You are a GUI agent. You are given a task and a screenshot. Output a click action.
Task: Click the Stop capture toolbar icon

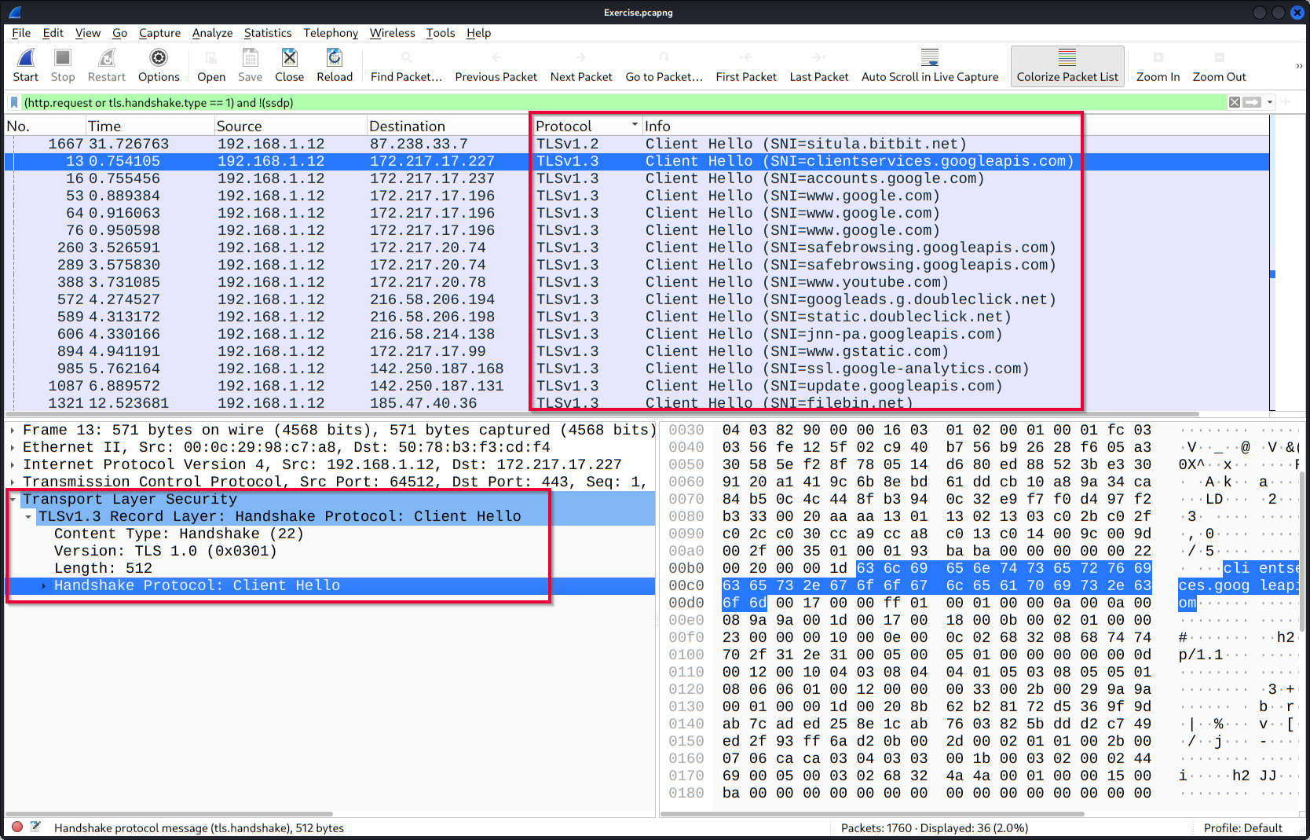point(63,65)
